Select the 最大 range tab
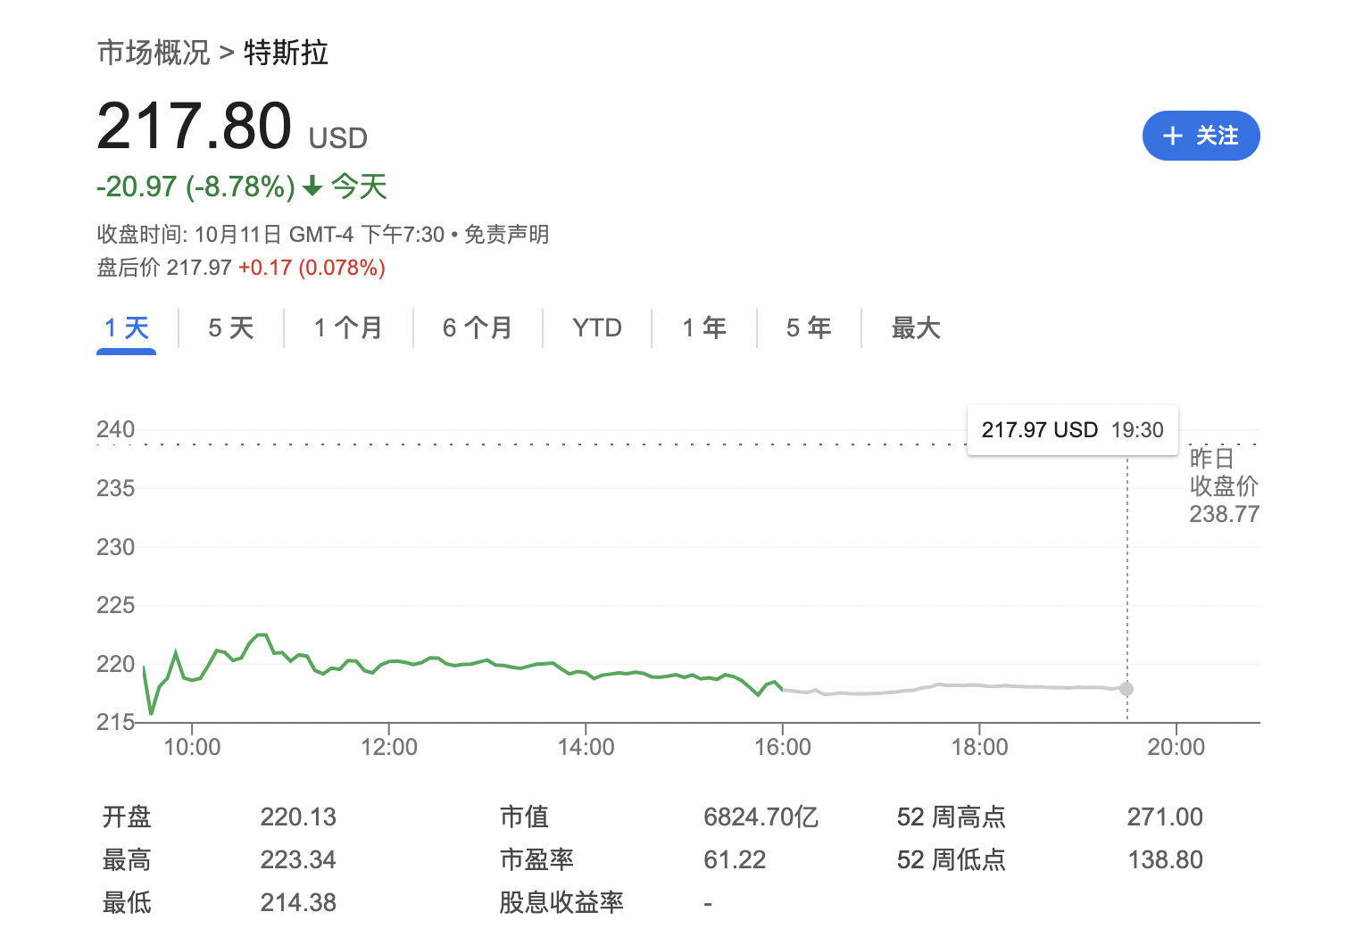Viewport: 1355px width, 937px height. click(x=916, y=328)
